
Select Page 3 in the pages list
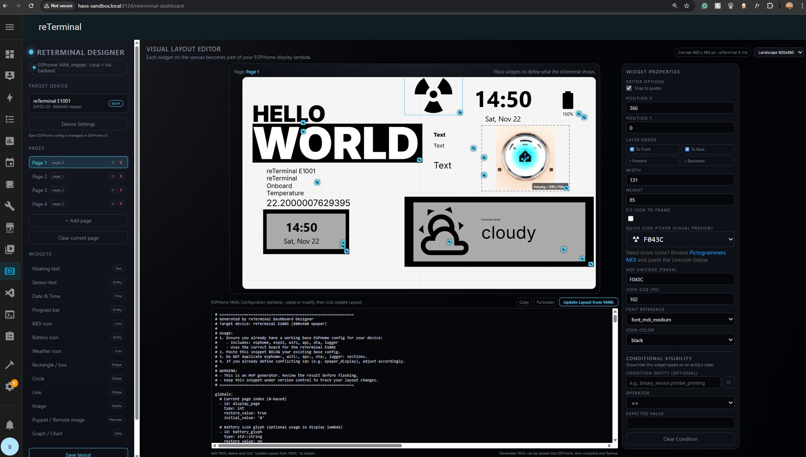78,190
